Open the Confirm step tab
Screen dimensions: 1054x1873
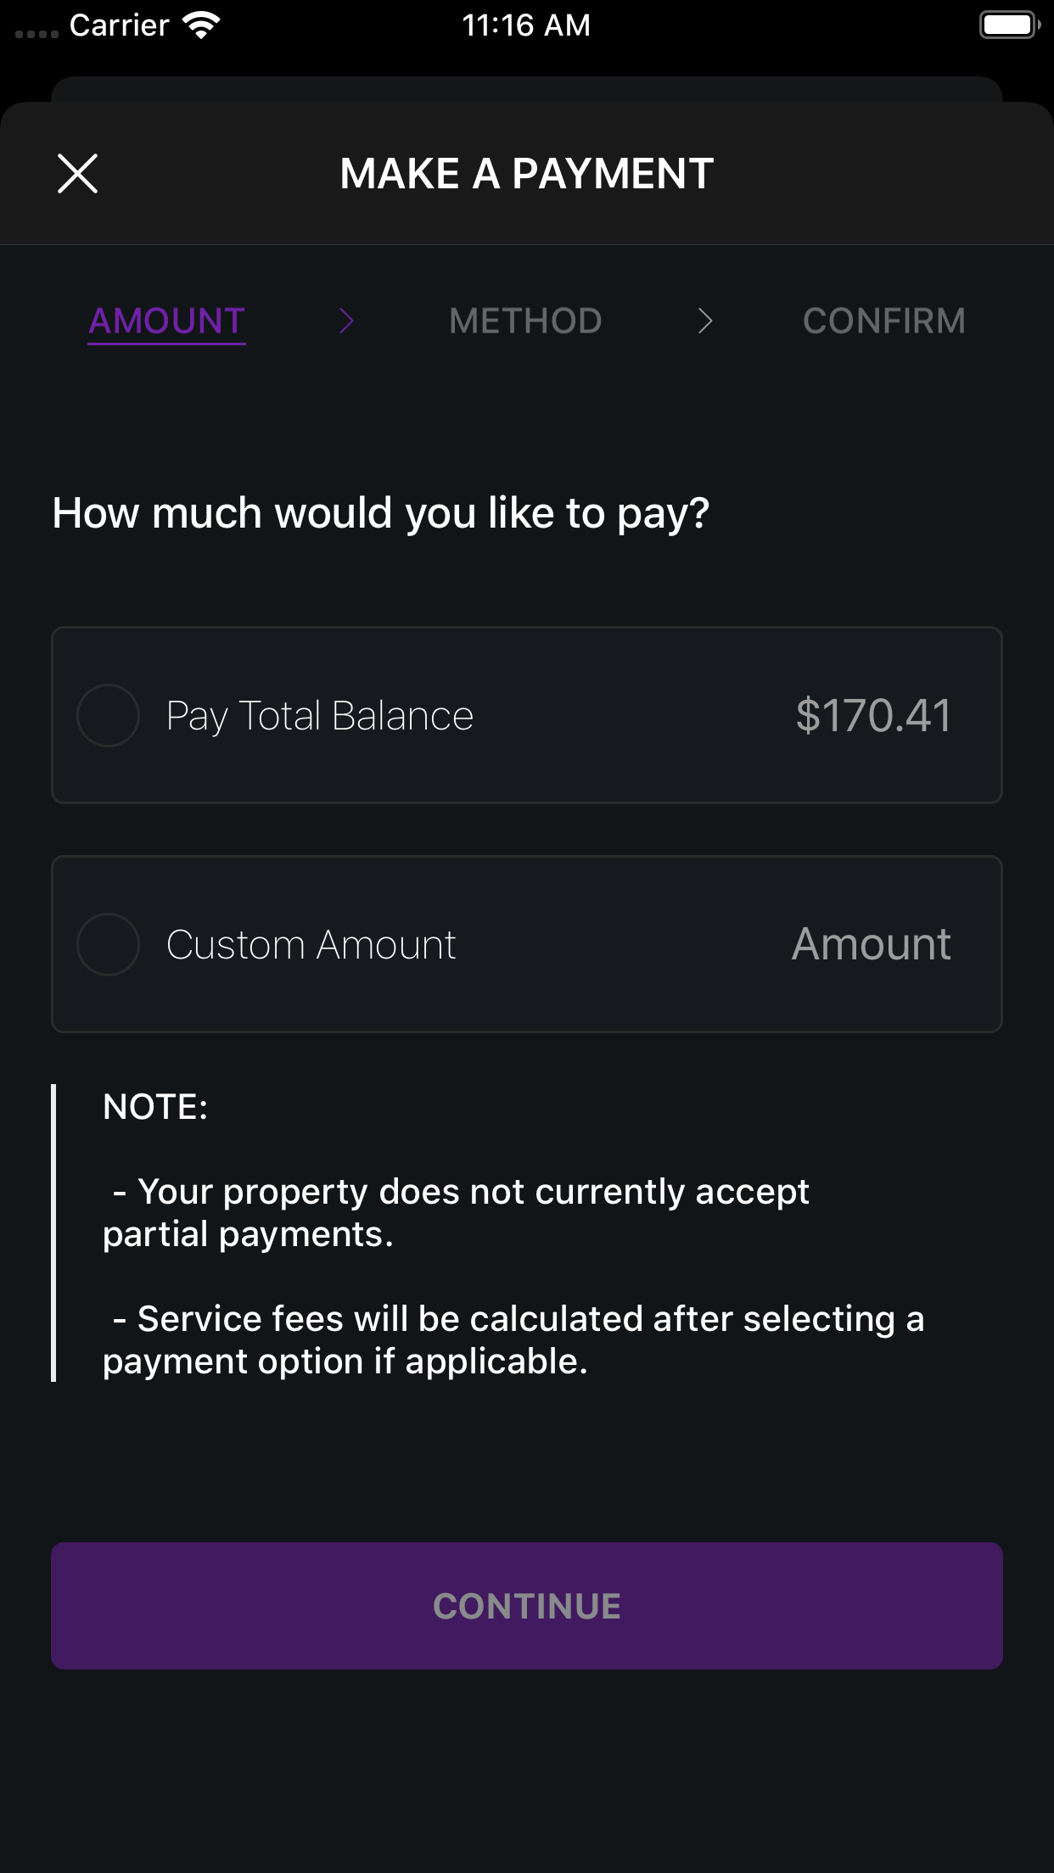(883, 321)
